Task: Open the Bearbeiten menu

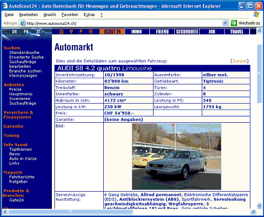Action: click(29, 15)
